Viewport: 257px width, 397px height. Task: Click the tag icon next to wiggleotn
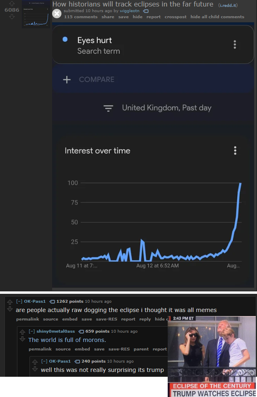(x=146, y=11)
